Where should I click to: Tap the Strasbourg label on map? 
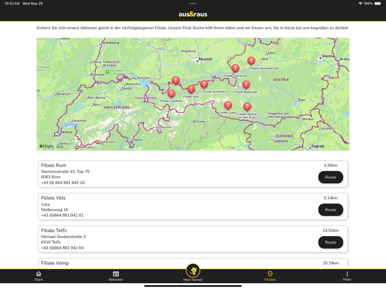click(x=110, y=42)
